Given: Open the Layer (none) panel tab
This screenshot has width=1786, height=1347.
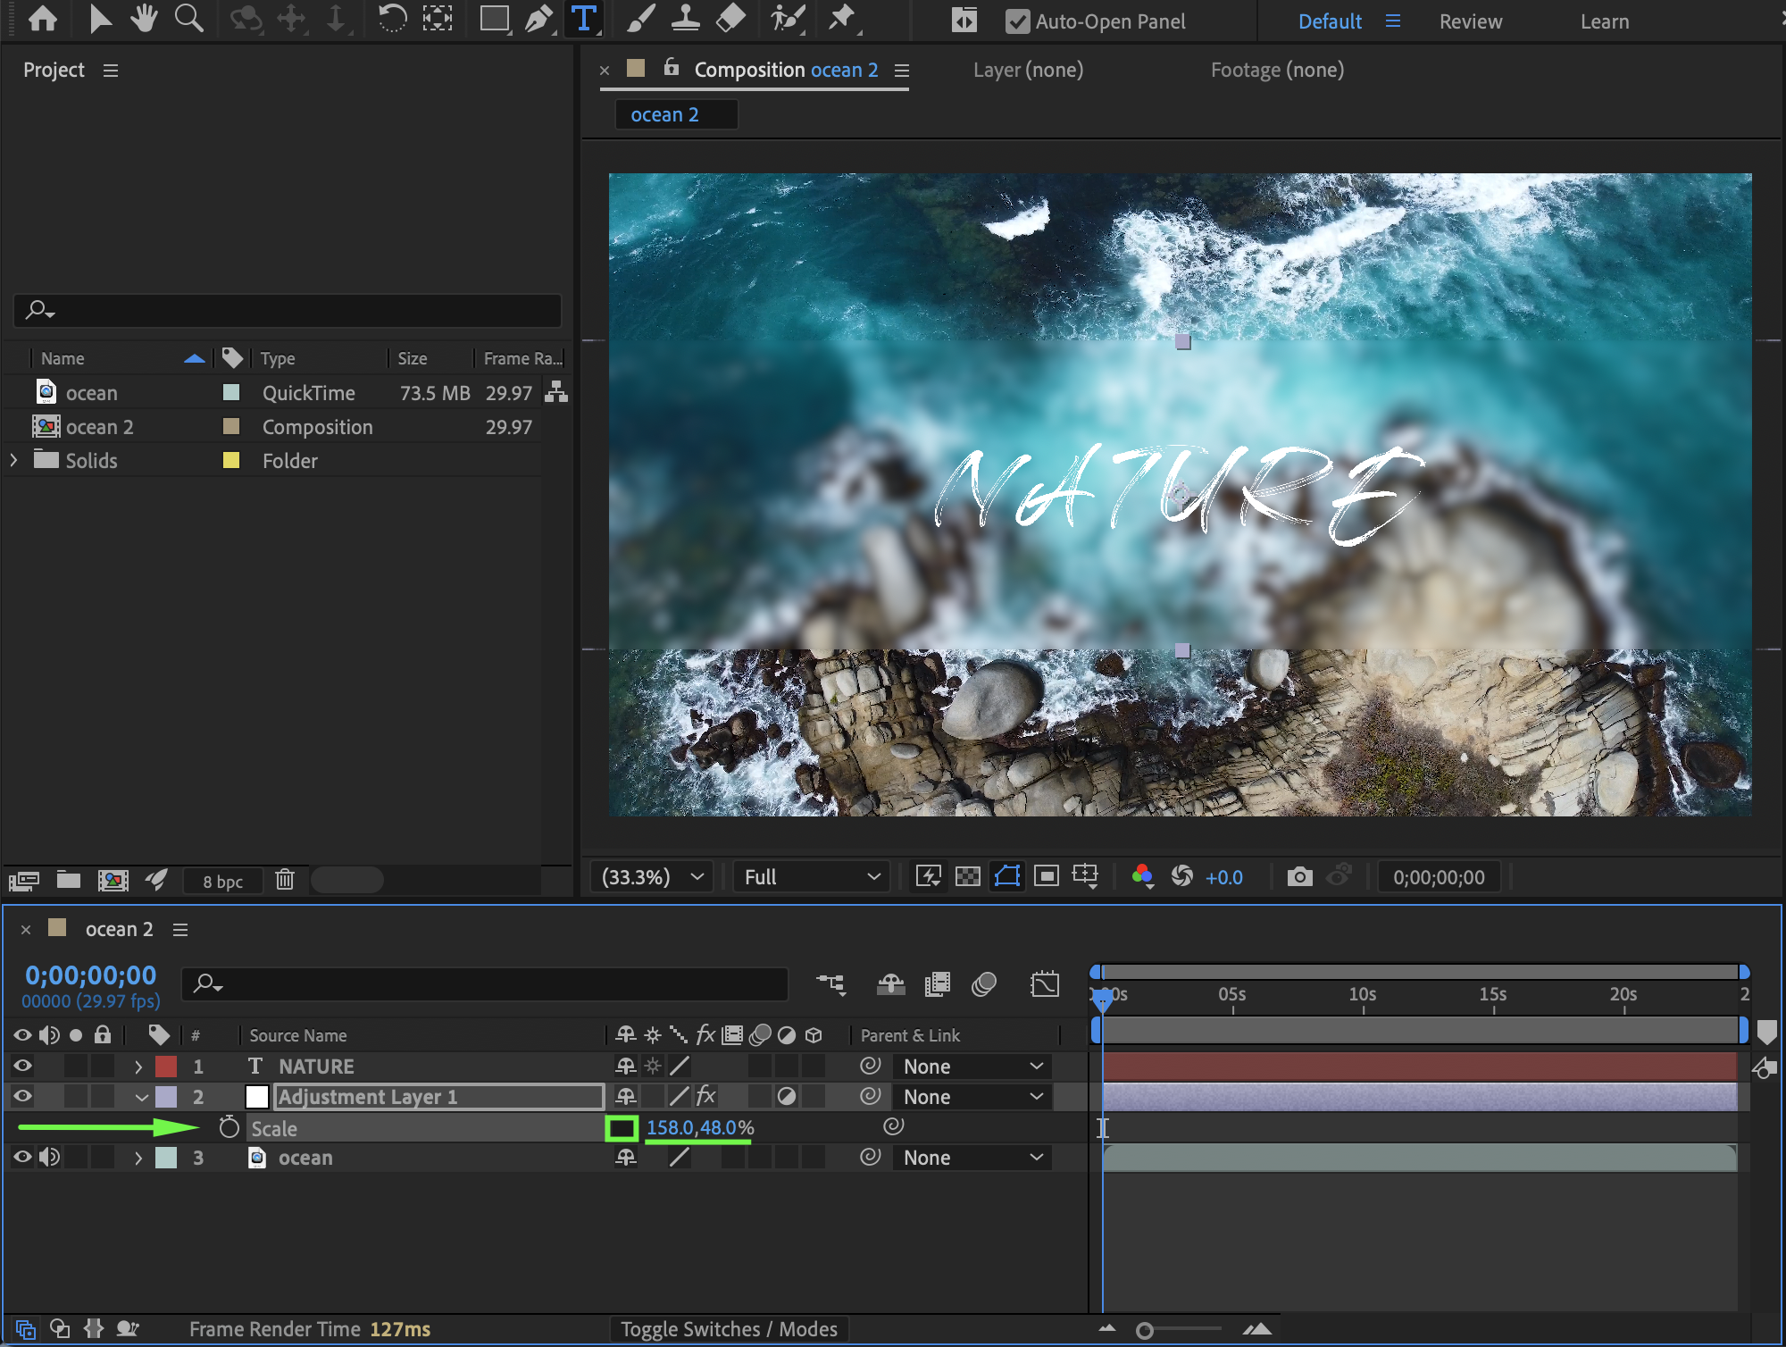Looking at the screenshot, I should pos(1028,70).
